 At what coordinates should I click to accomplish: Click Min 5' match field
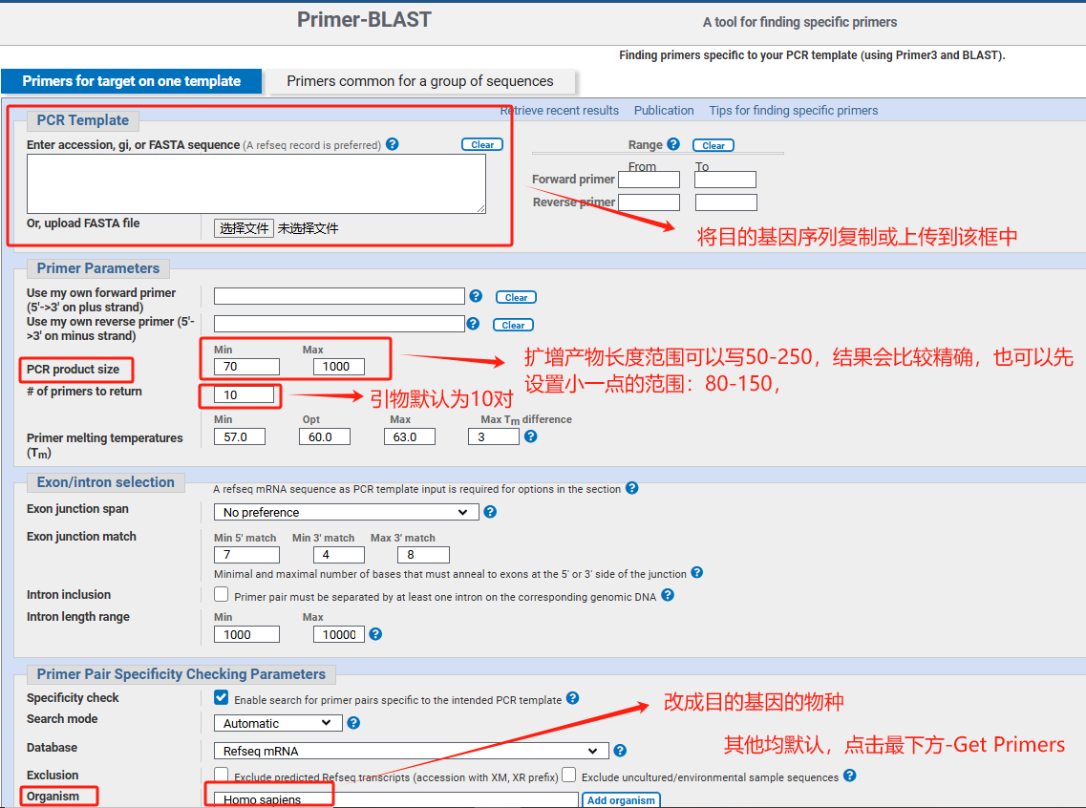246,555
